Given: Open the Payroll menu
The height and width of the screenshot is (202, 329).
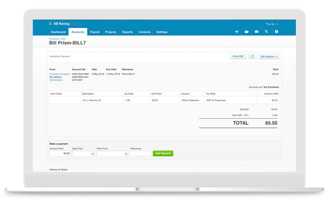Looking at the screenshot, I should point(95,32).
